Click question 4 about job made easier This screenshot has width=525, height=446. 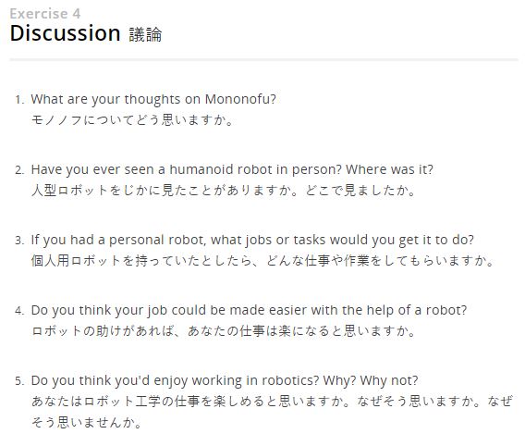point(249,310)
